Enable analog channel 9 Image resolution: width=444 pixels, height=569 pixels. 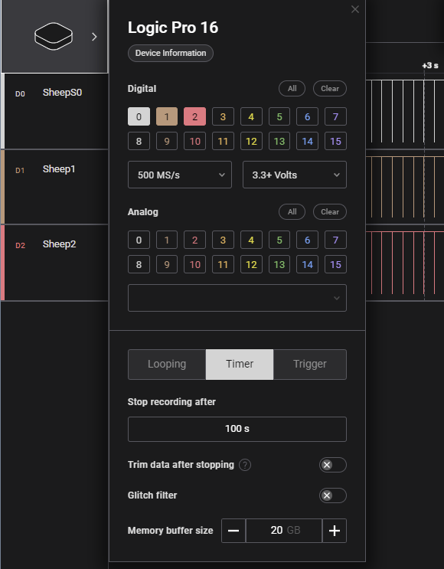coord(167,264)
